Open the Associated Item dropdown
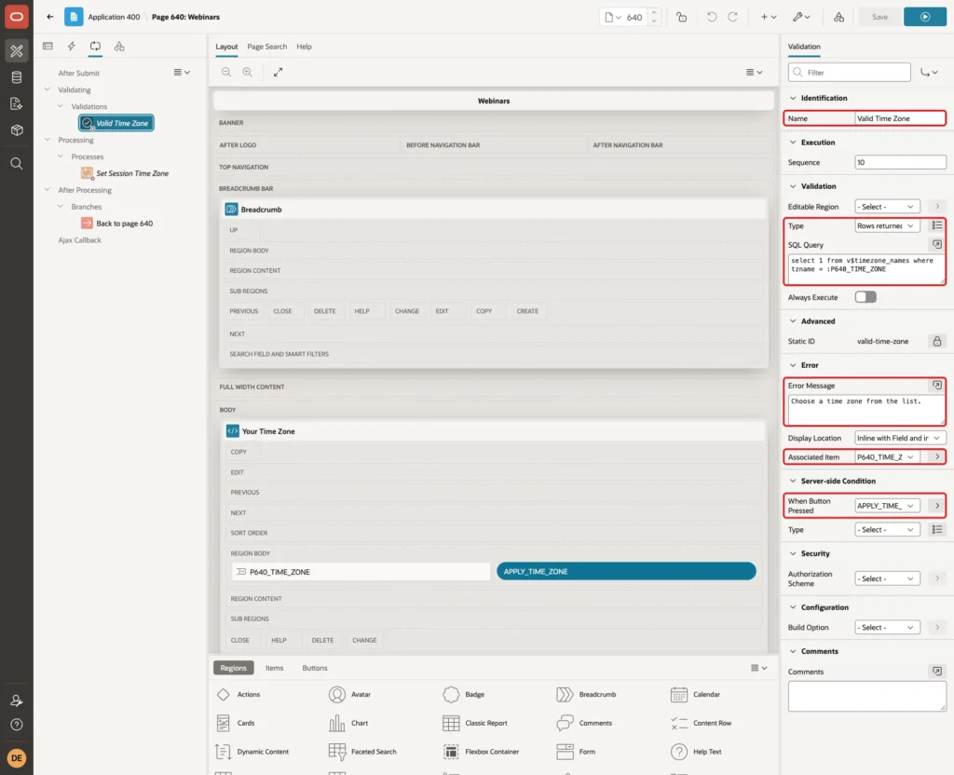Image resolution: width=954 pixels, height=775 pixels. tap(887, 456)
